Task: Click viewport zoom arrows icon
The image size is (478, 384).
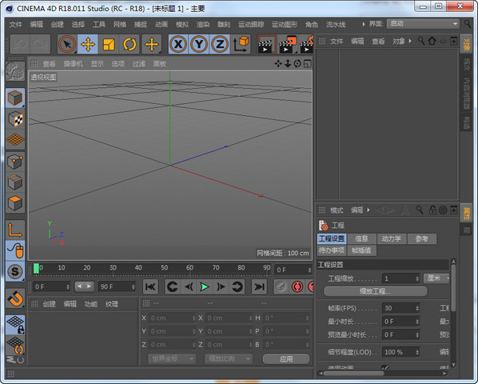Action: point(288,63)
